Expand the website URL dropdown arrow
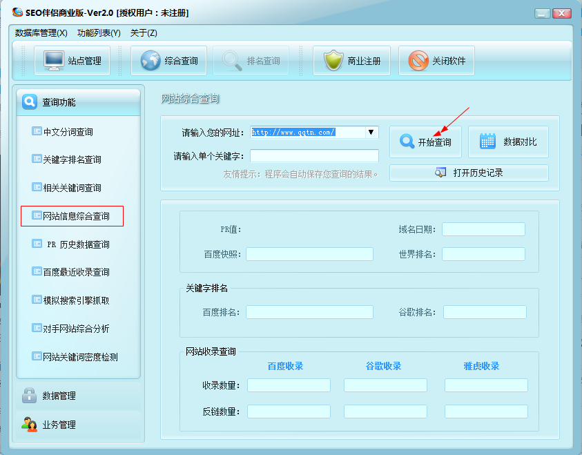The height and width of the screenshot is (455, 582). click(x=371, y=132)
